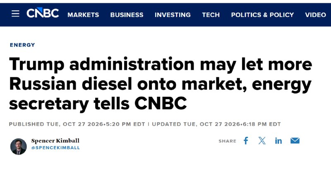Open the hamburger navigation menu
The width and height of the screenshot is (331, 174).
[15, 14]
